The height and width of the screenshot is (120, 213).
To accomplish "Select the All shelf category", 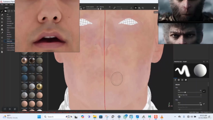I will pos(8,14).
